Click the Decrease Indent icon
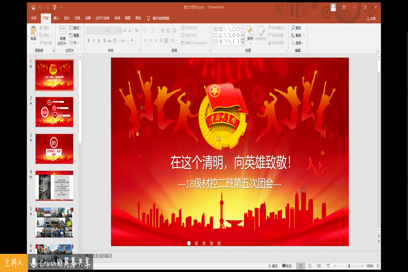408x272 pixels. click(x=163, y=30)
